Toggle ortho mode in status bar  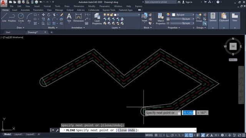[168, 135]
